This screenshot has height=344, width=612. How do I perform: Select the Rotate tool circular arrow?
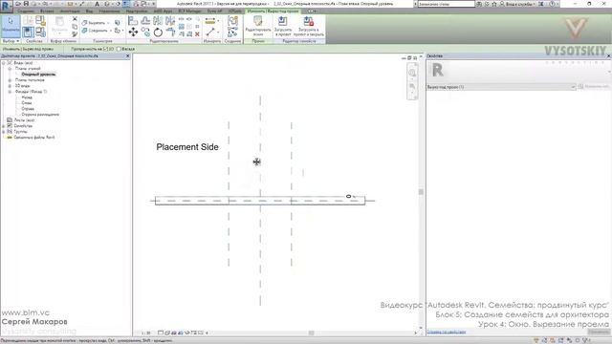point(158,32)
